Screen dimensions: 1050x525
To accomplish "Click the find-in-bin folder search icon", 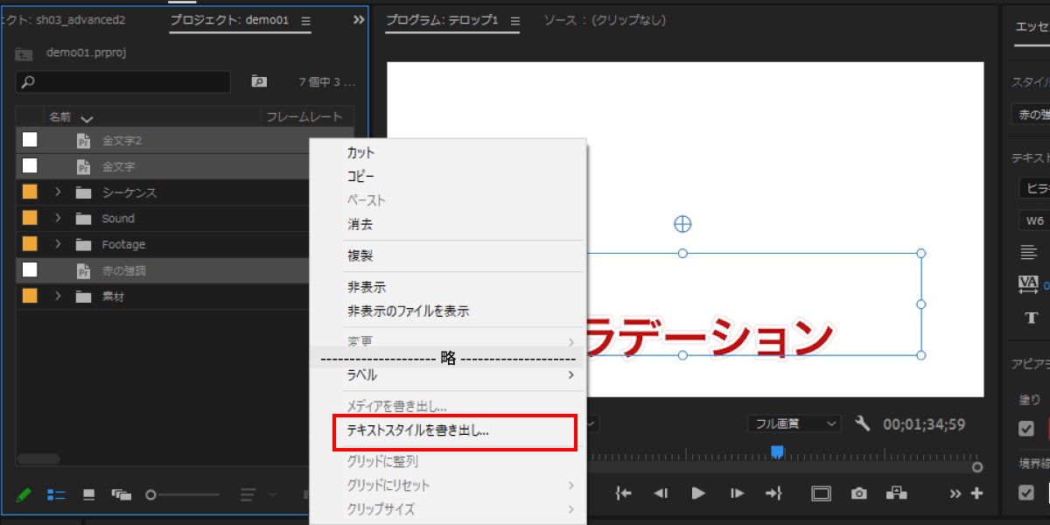I will pyautogui.click(x=258, y=81).
